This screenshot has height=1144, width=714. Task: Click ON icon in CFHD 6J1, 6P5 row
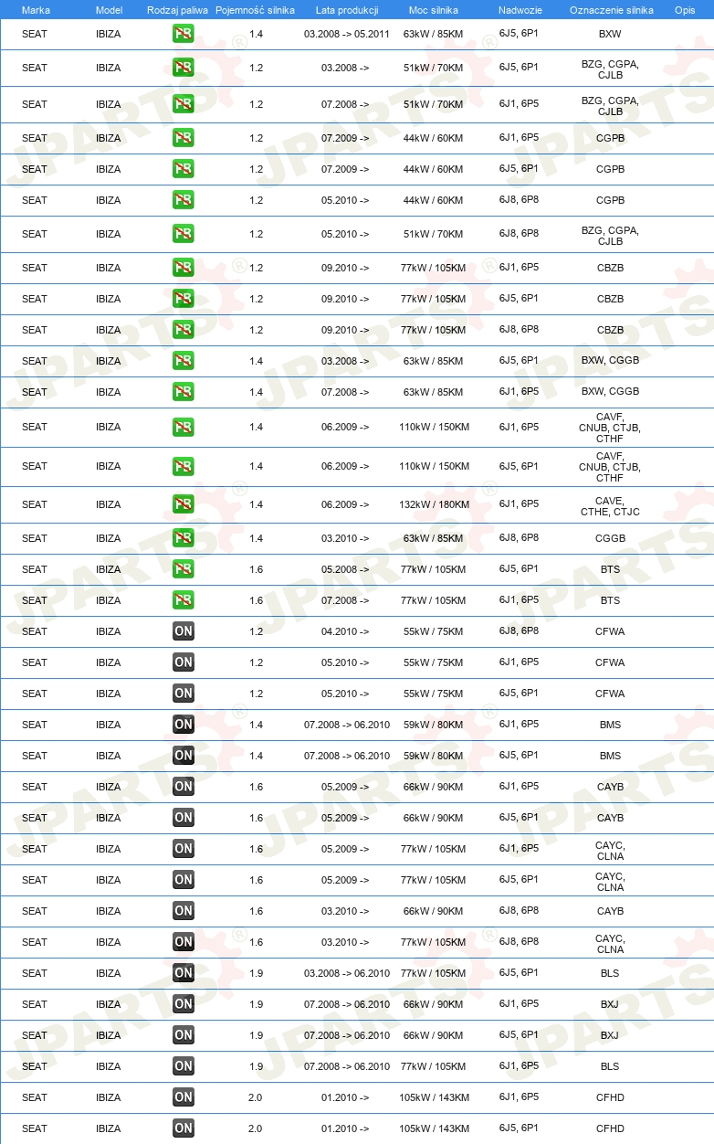click(x=184, y=1097)
